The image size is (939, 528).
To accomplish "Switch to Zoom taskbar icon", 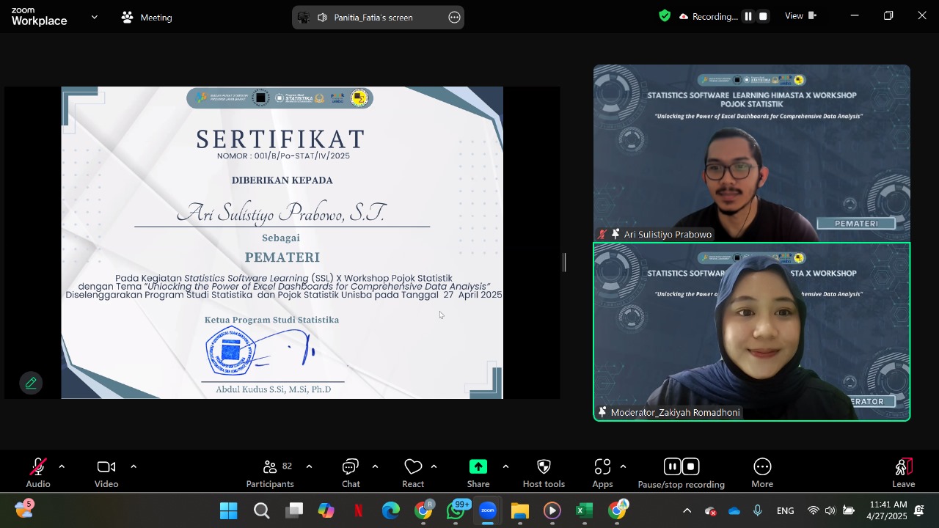I will 488,510.
